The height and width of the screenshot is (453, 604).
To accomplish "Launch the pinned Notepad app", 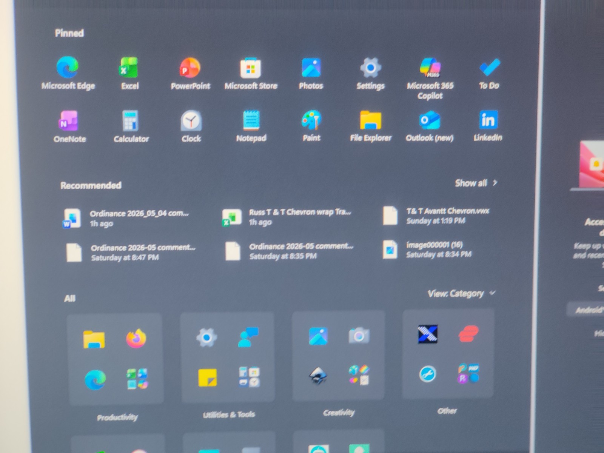I will click(x=251, y=126).
